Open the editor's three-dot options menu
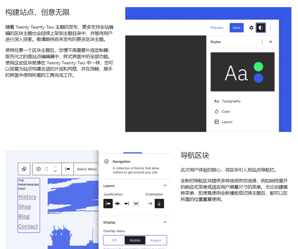 [x=270, y=27]
